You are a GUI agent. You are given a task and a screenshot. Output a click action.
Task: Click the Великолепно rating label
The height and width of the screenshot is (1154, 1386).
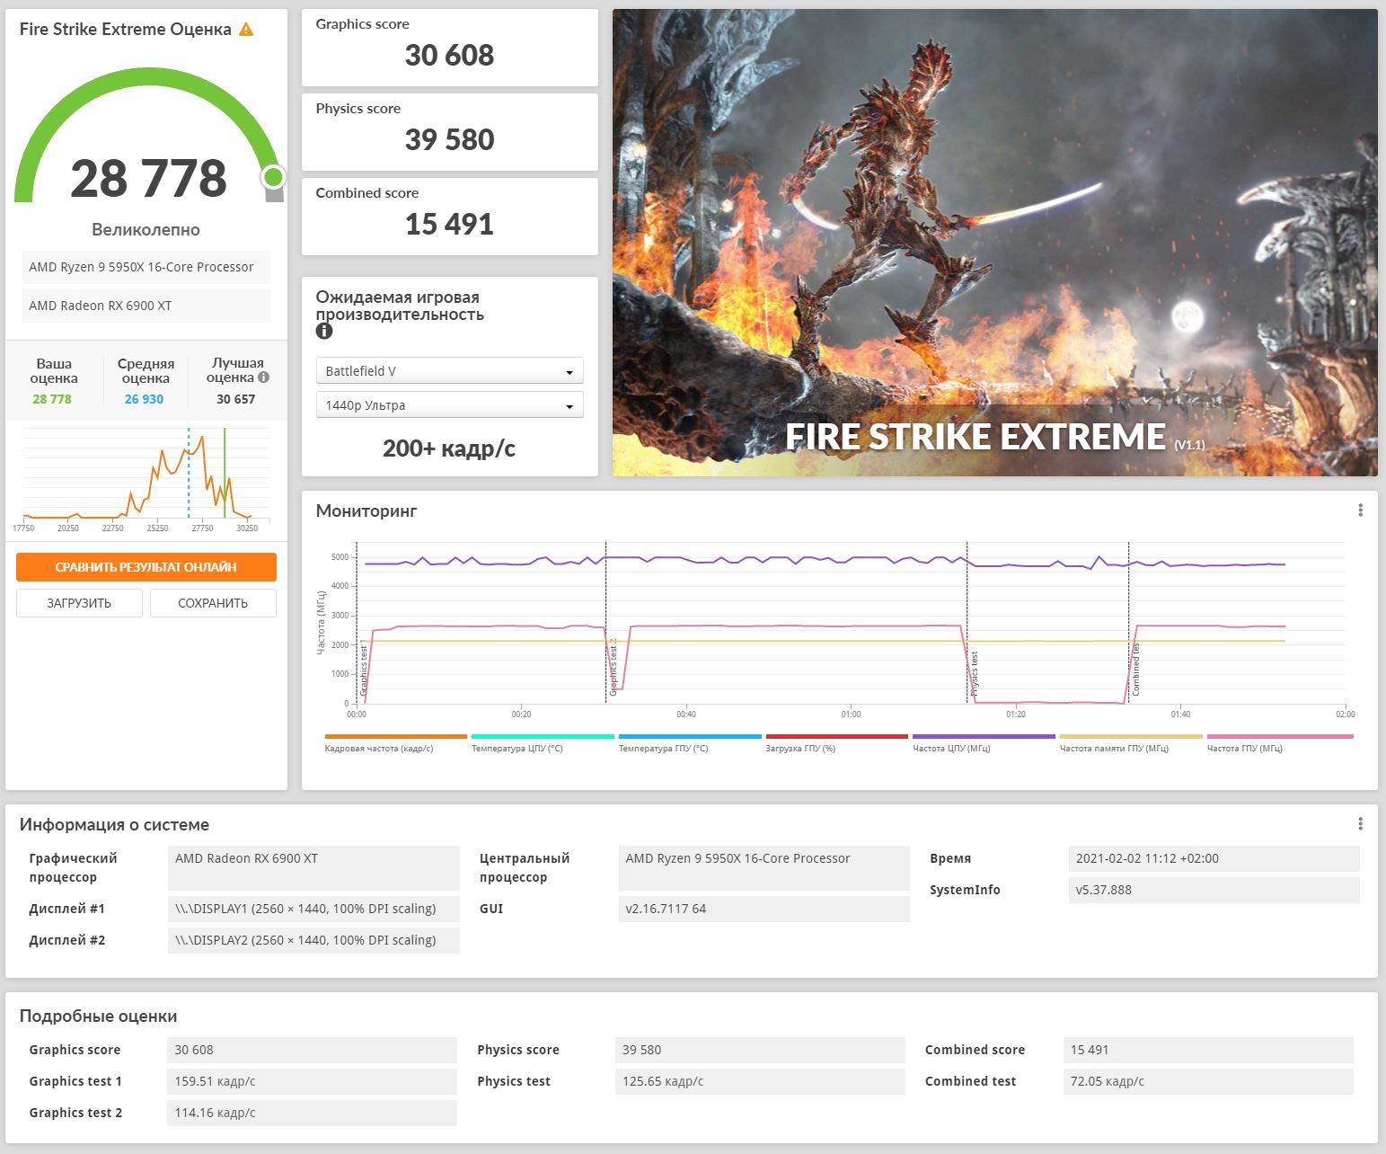146,230
